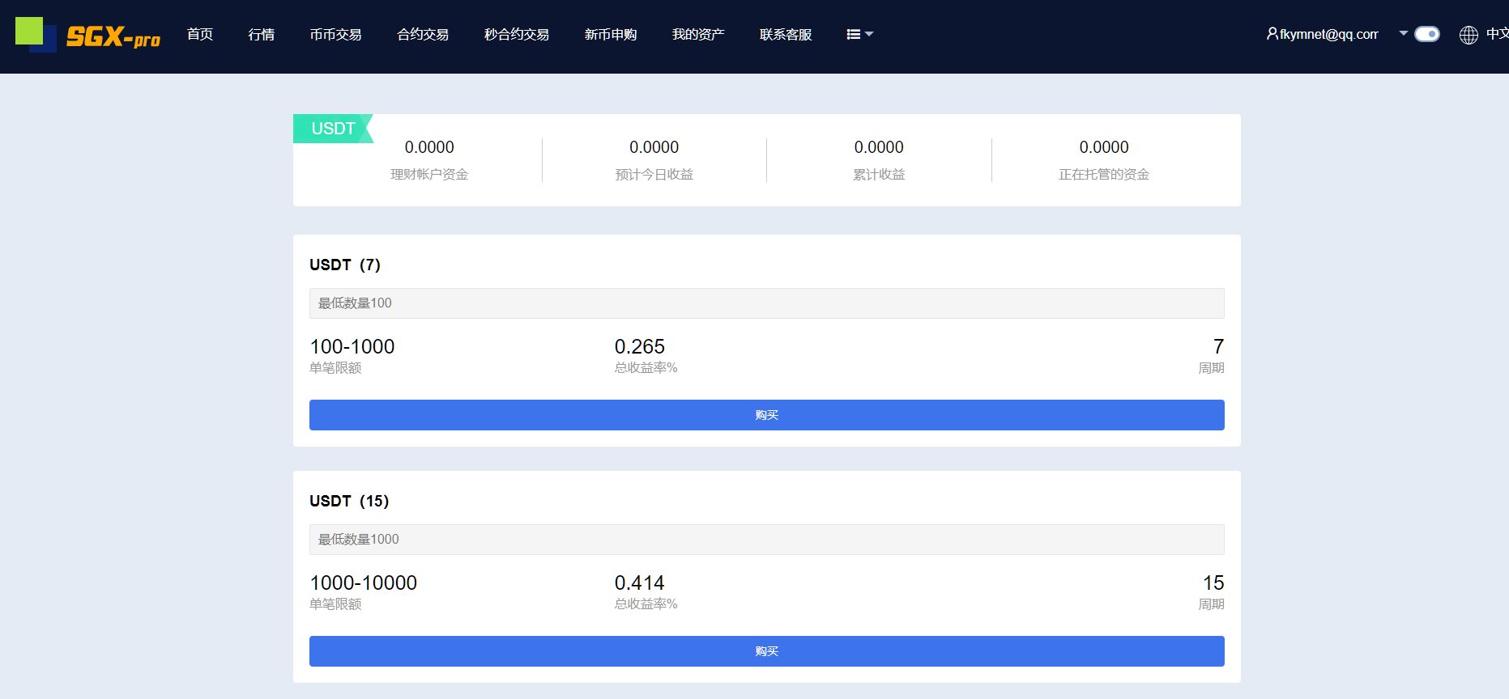View 我的资产 assets page
The height and width of the screenshot is (699, 1509).
click(697, 34)
